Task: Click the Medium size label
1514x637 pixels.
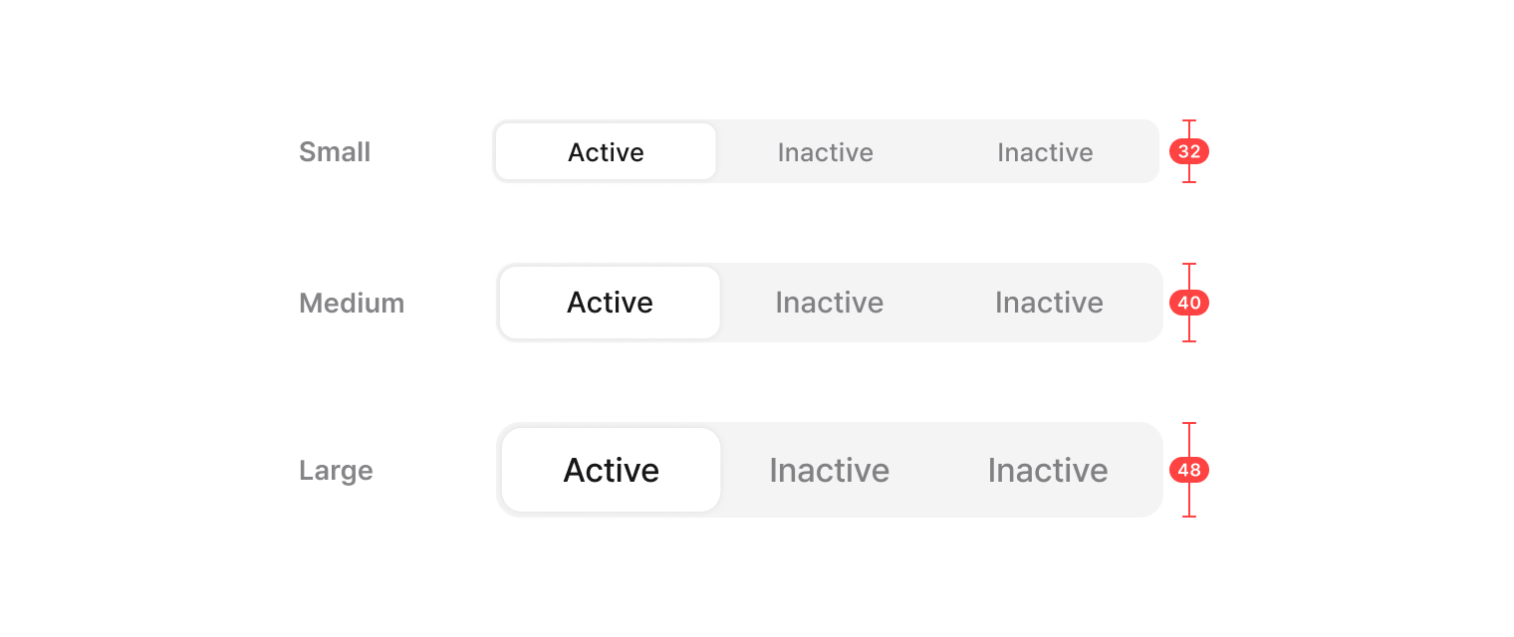Action: tap(352, 304)
